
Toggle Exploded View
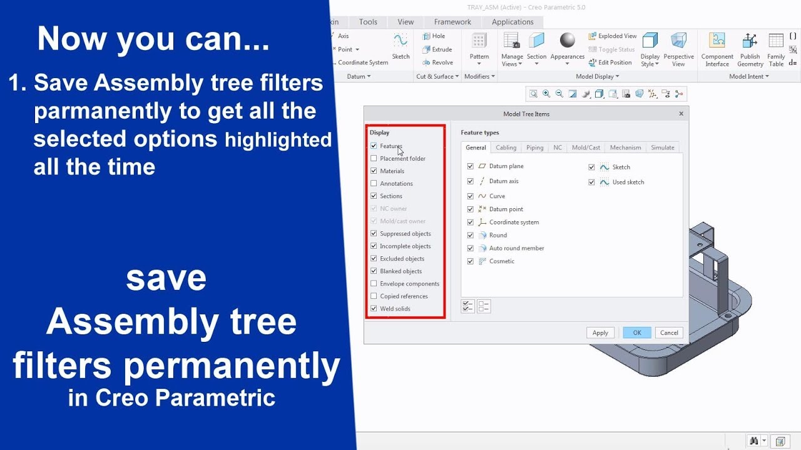tap(613, 36)
